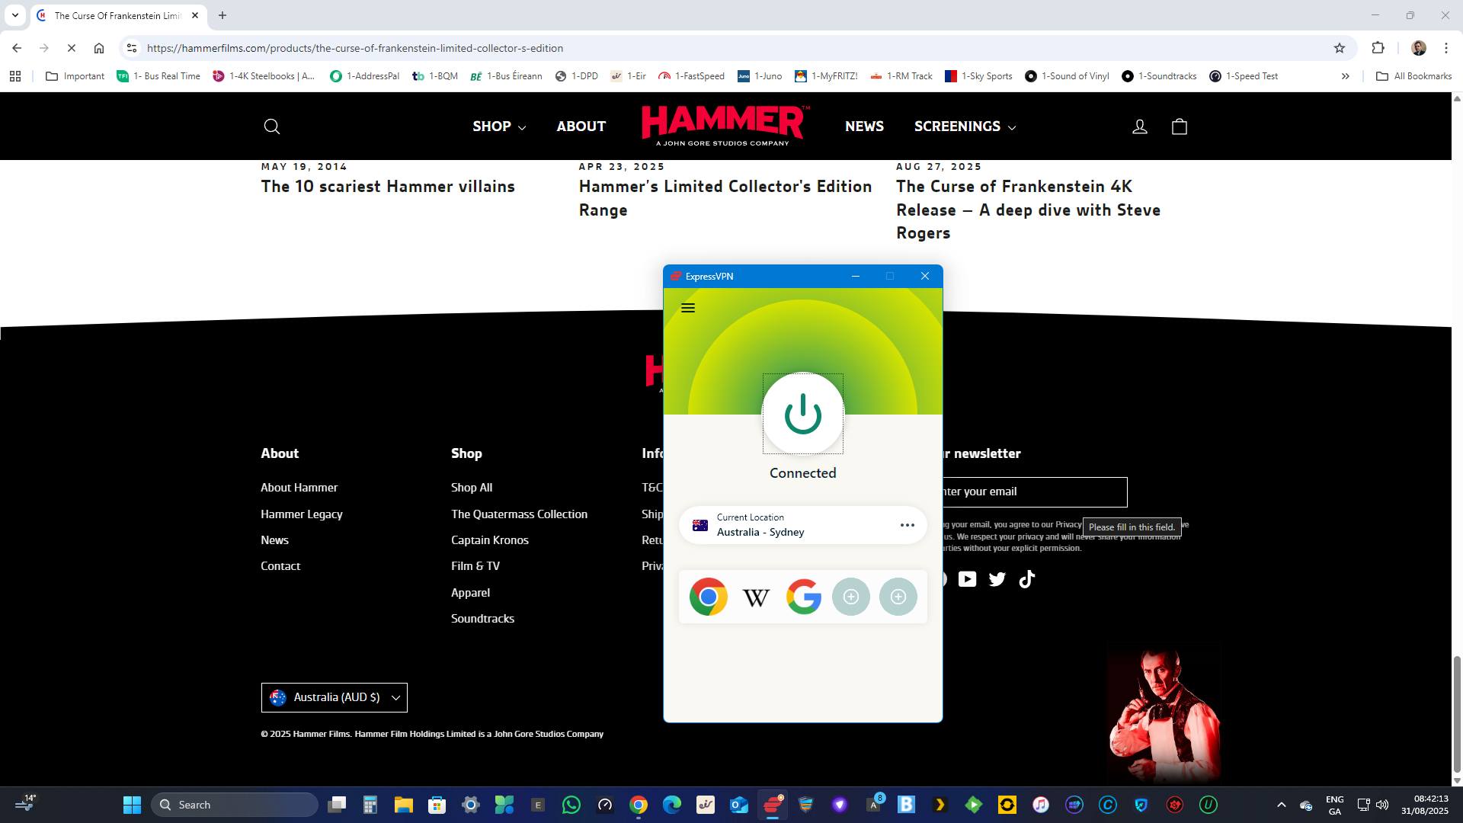1463x823 pixels.
Task: Open Hammer's Limited Collector's Edition Range article
Action: [x=725, y=198]
